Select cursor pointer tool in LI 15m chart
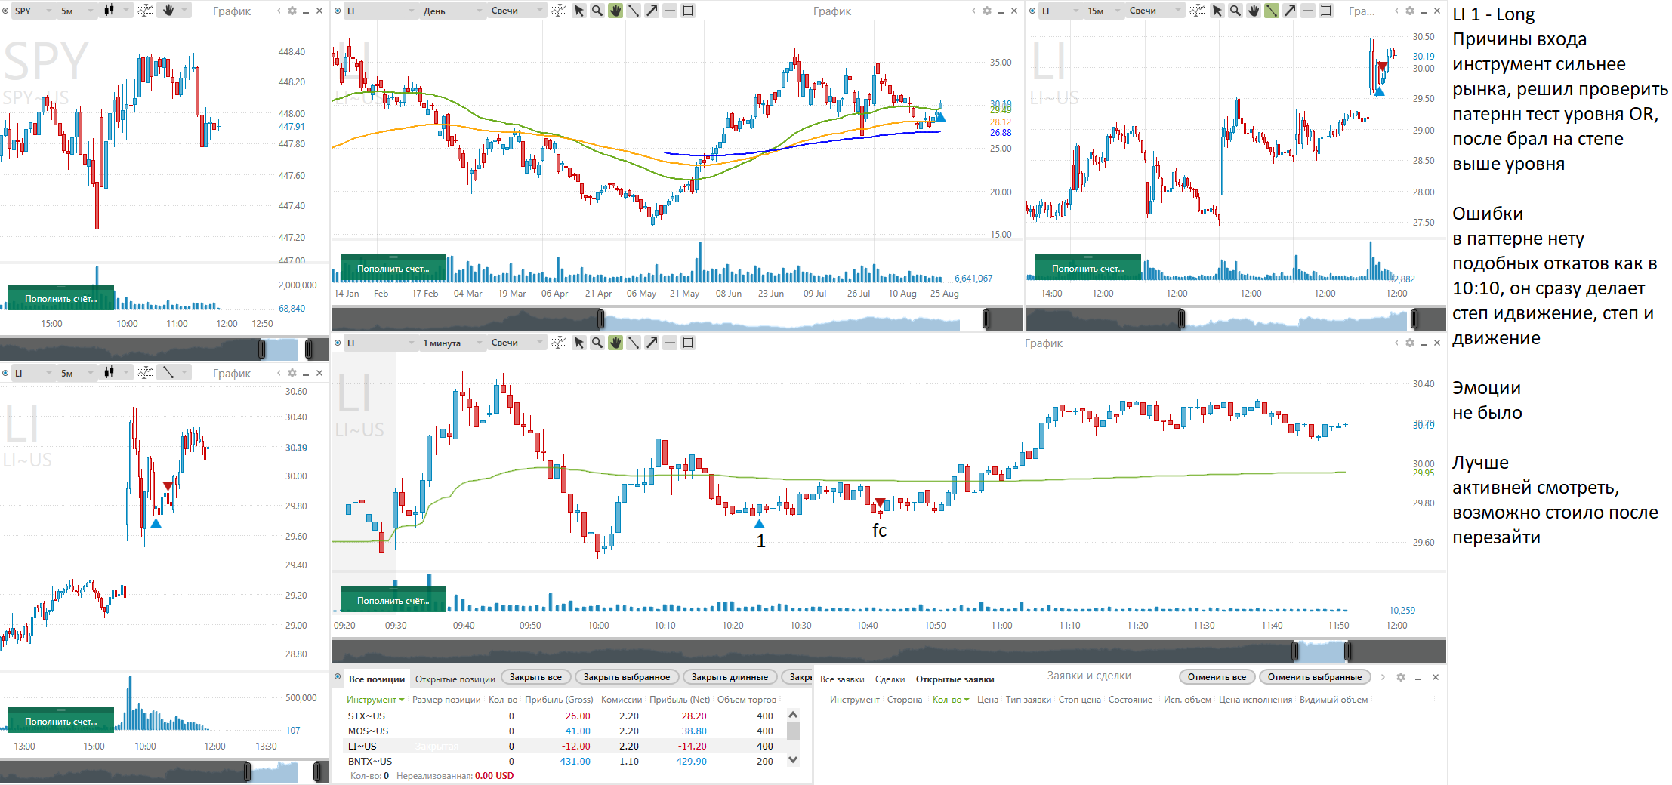 [x=1217, y=11]
